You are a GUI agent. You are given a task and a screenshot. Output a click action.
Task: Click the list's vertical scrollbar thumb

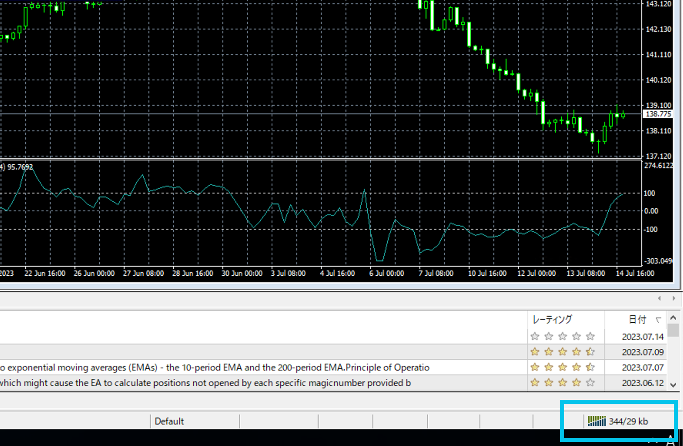[673, 330]
